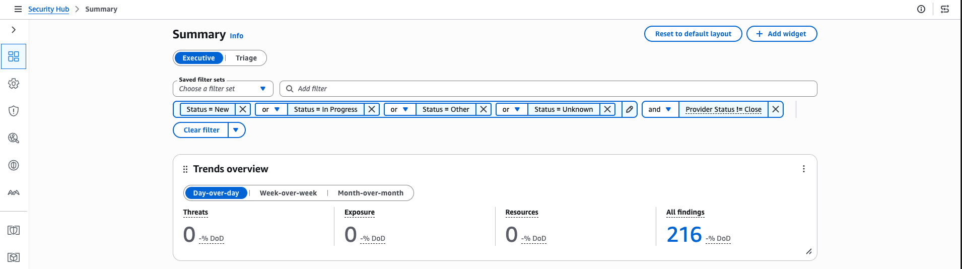
Task: Click the Provider Status != Close token
Action: [x=723, y=109]
